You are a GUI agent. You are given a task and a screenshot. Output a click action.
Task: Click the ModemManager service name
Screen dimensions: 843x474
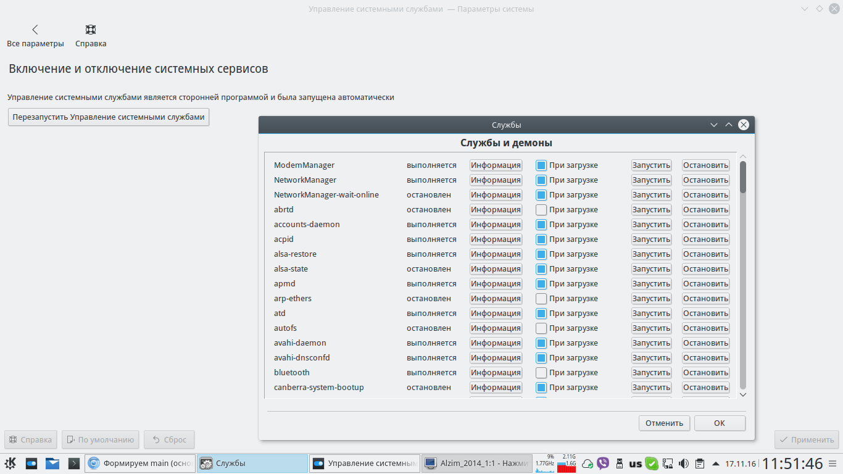304,165
